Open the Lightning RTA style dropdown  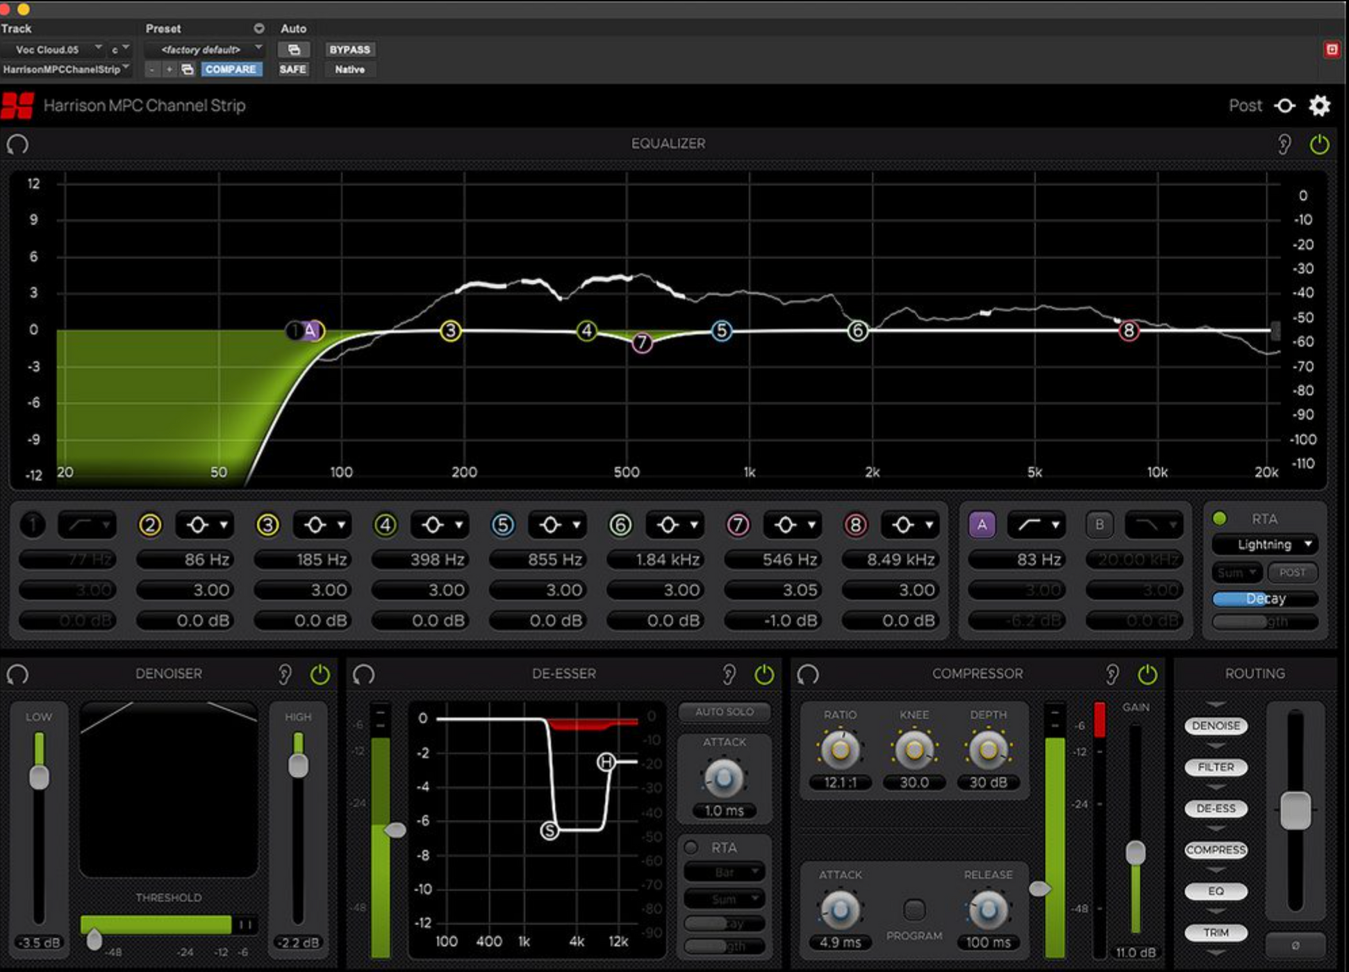(1264, 544)
